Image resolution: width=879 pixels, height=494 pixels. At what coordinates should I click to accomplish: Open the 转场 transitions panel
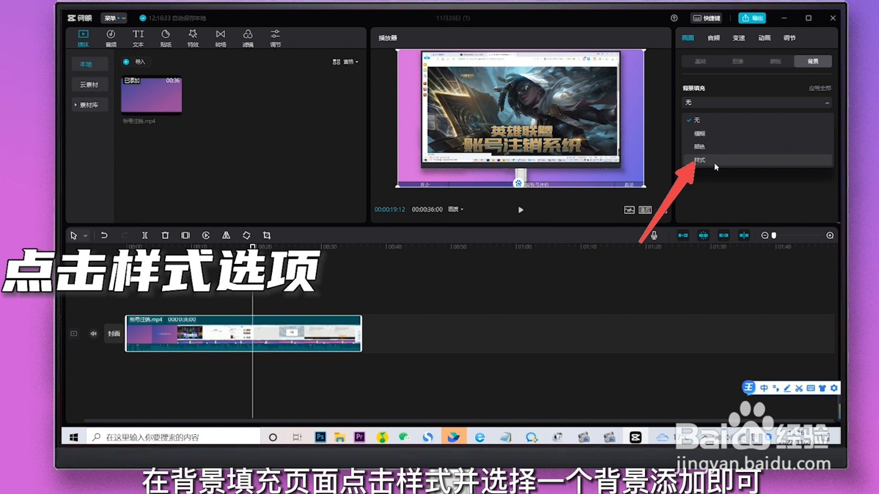click(x=220, y=38)
